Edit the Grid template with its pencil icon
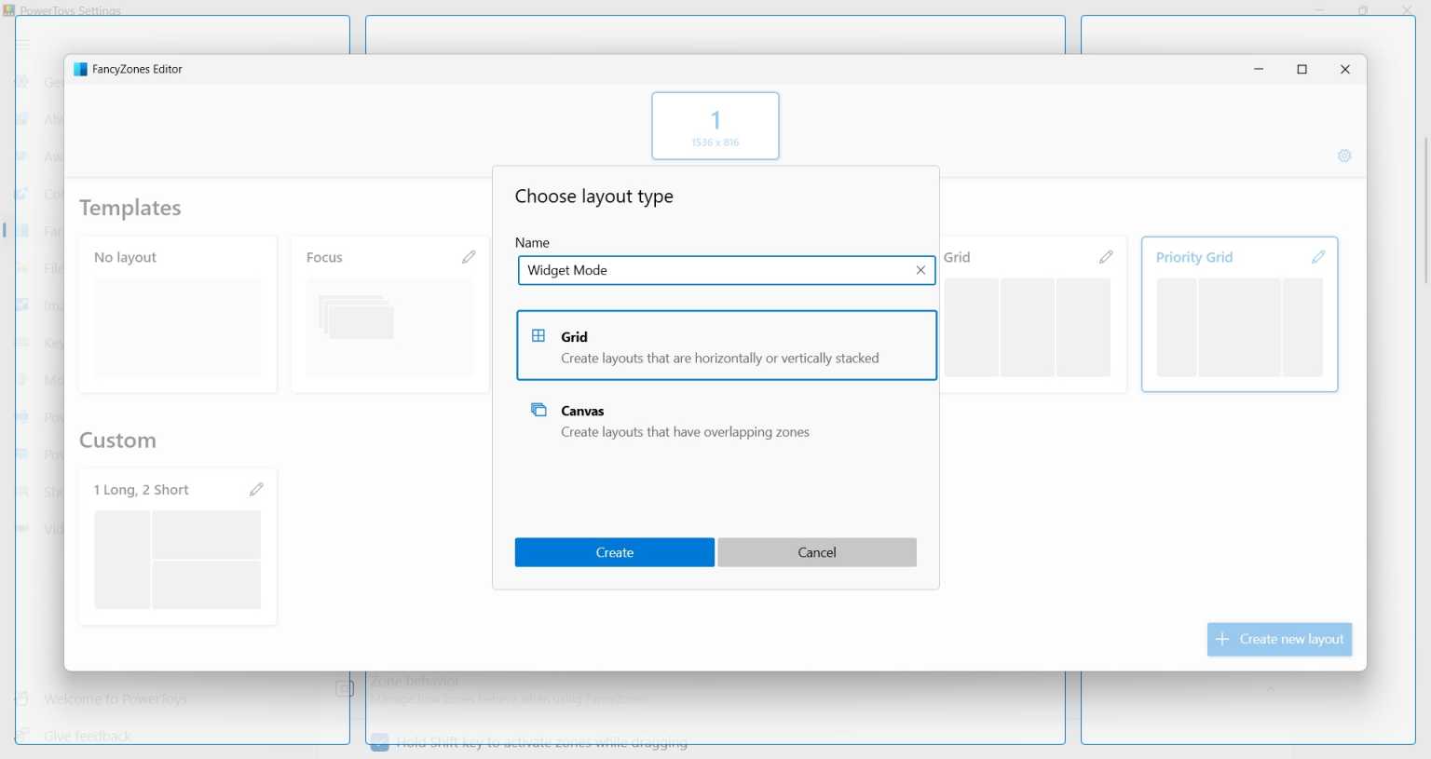 click(x=1106, y=256)
